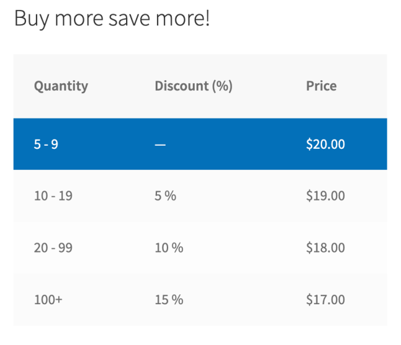Click the $18.00 price cell
Viewport: 401px width, 345px height.
[325, 248]
